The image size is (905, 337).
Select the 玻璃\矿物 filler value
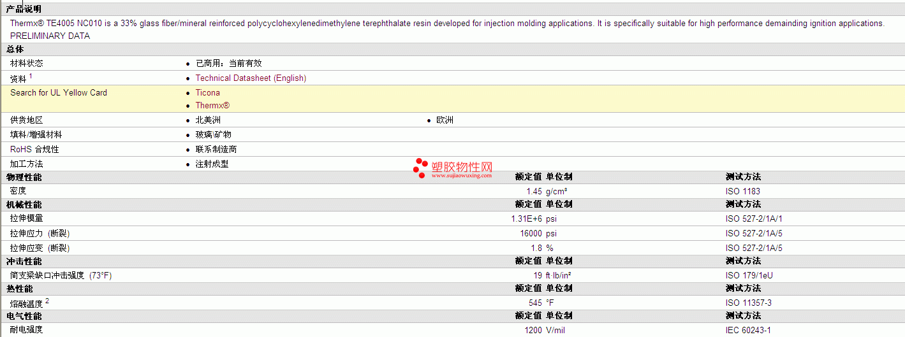[213, 134]
